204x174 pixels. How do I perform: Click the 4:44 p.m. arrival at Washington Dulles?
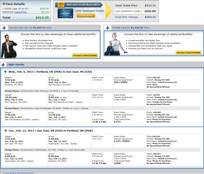pos(54,139)
